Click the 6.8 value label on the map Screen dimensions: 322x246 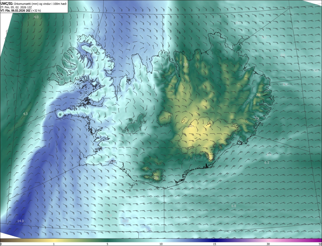(234, 206)
